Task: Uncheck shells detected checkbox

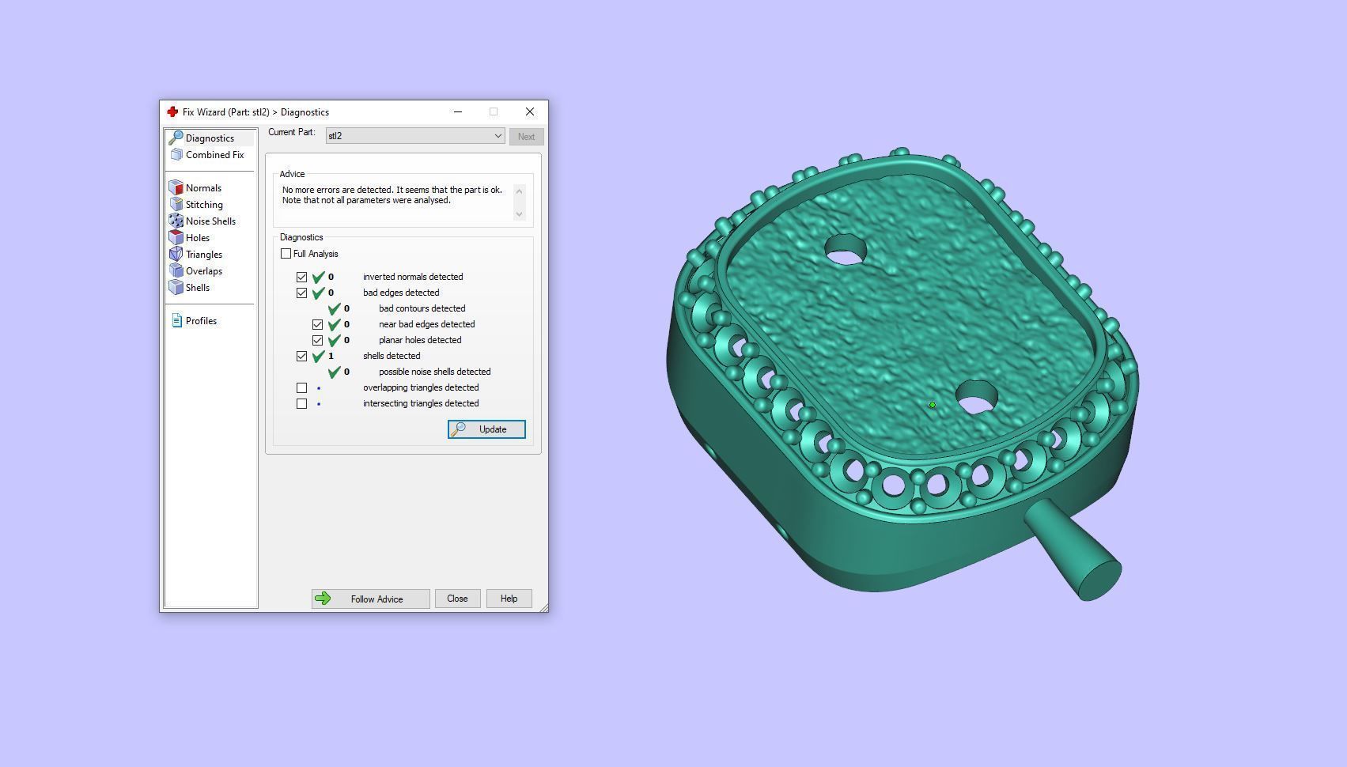Action: coord(301,356)
